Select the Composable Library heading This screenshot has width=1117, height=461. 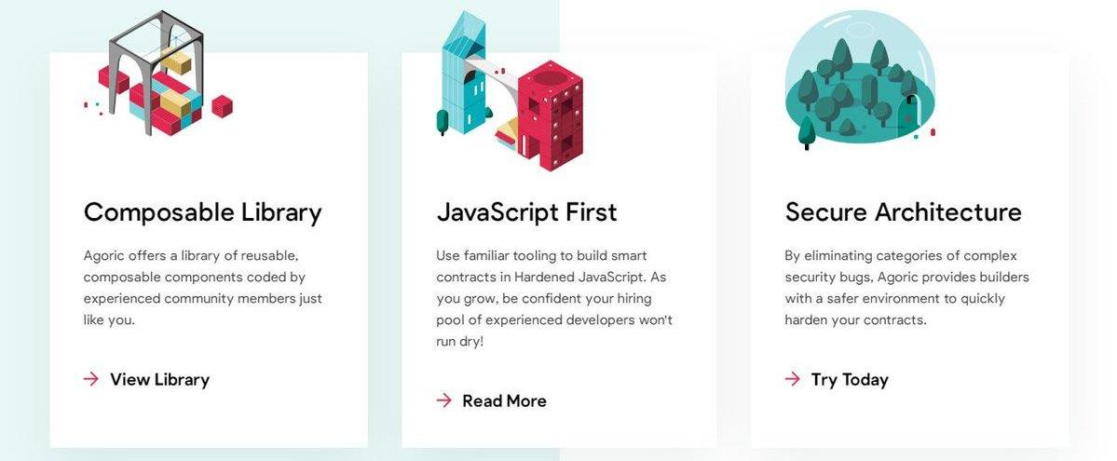point(202,212)
